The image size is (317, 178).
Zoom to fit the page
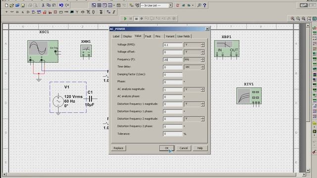click(x=309, y=19)
